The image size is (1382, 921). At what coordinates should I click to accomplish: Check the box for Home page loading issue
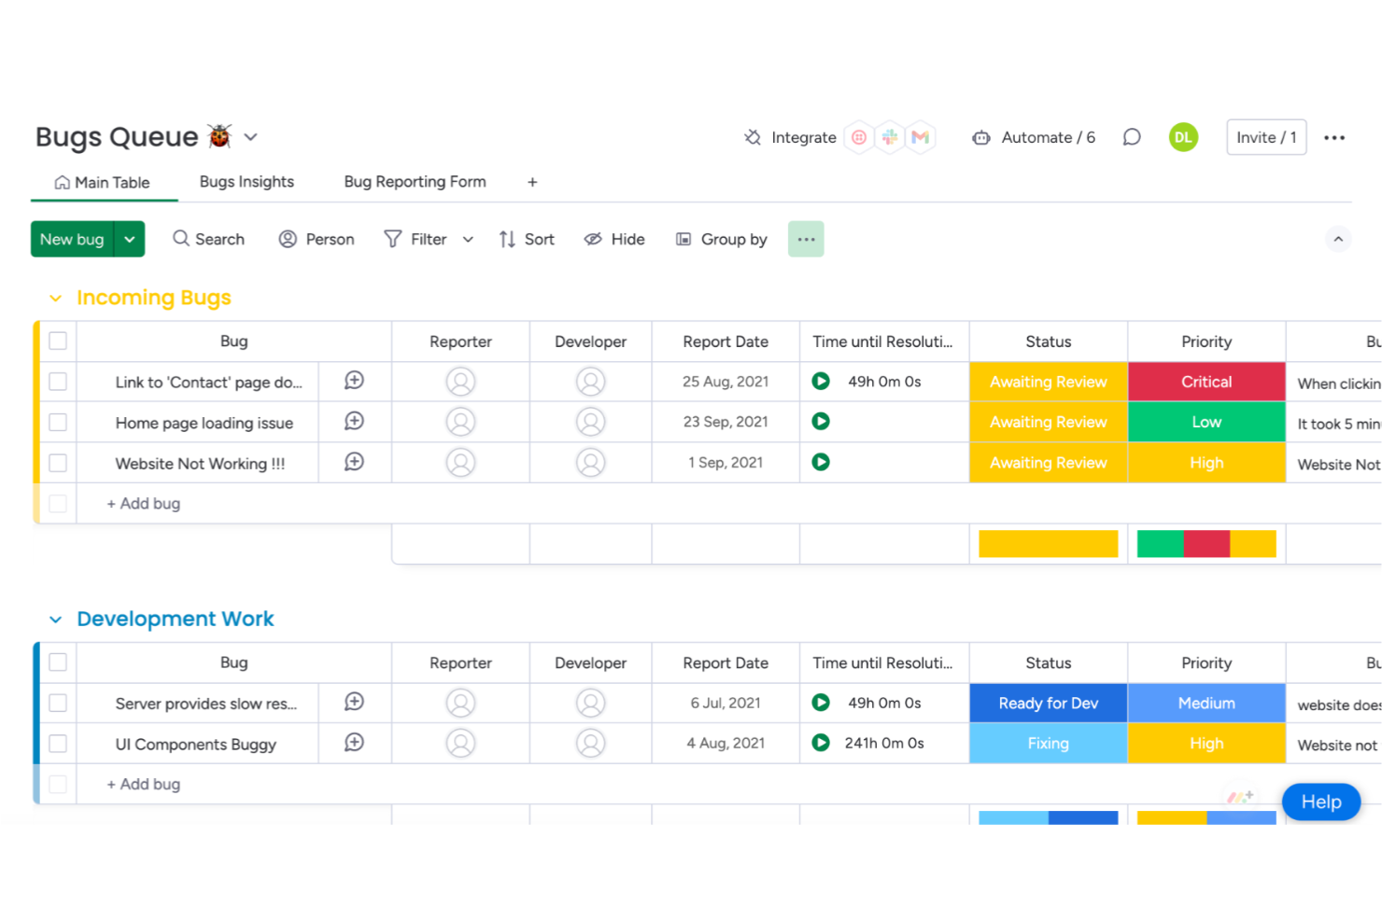pyautogui.click(x=58, y=422)
